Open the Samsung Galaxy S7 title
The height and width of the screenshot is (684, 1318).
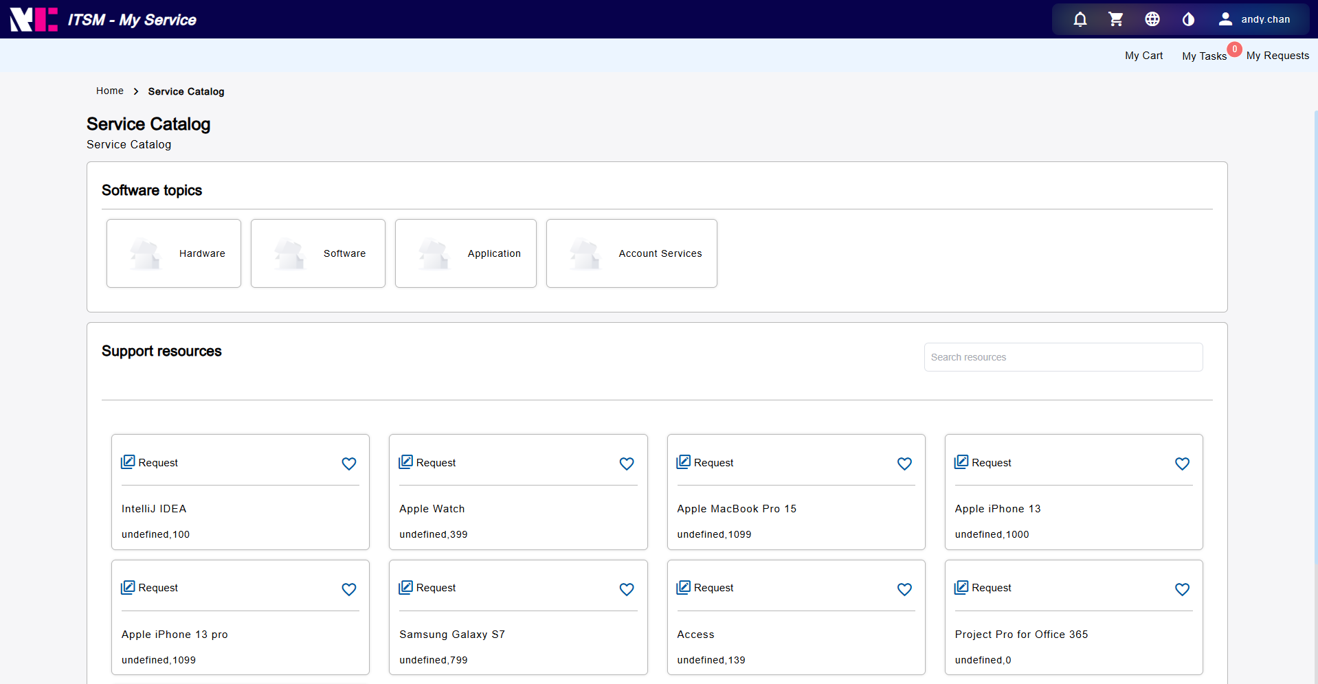click(x=452, y=635)
